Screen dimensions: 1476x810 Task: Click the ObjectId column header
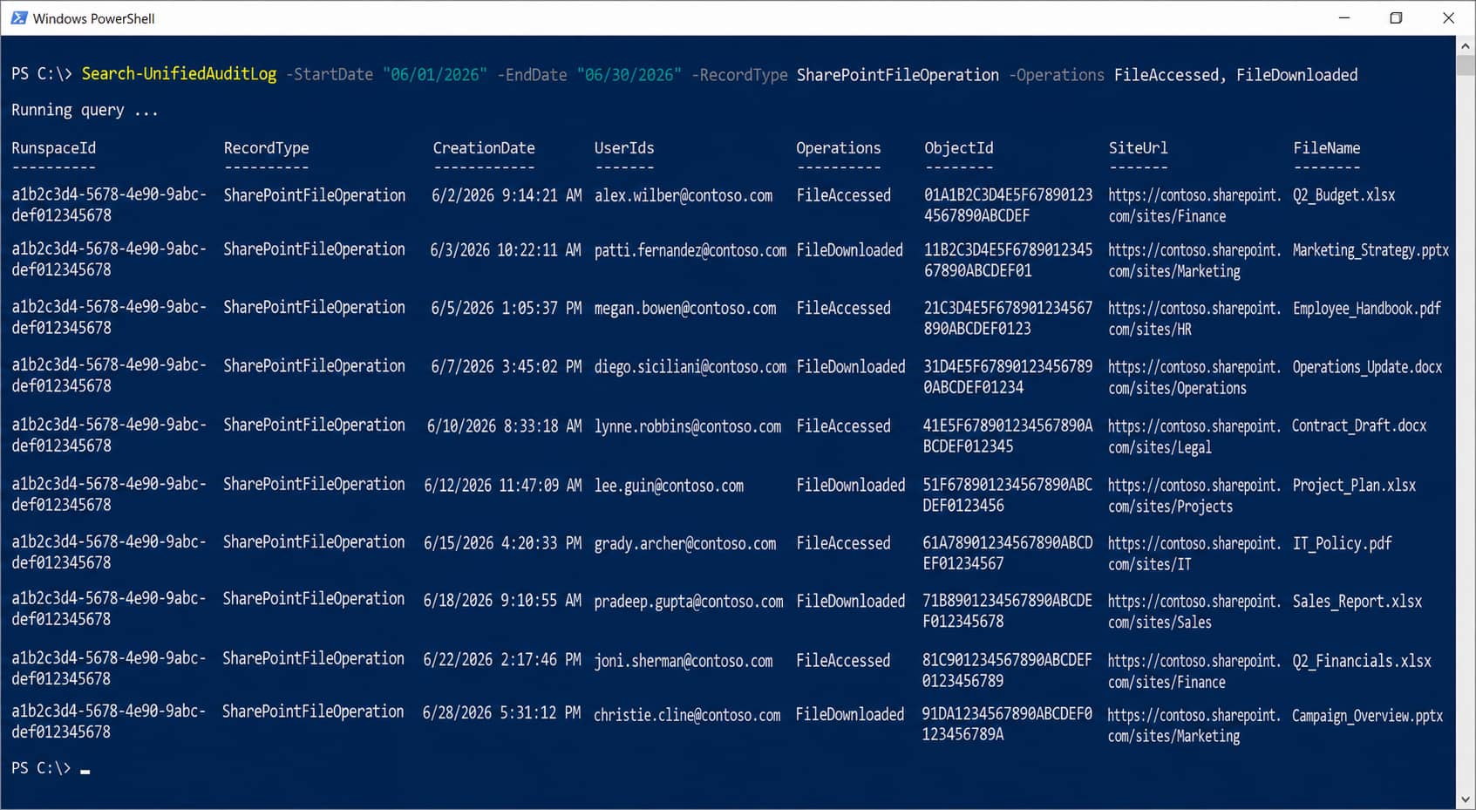point(959,148)
